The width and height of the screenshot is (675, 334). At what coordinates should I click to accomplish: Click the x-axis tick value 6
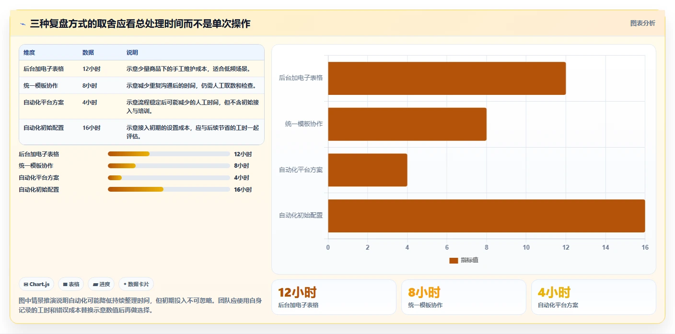click(447, 248)
